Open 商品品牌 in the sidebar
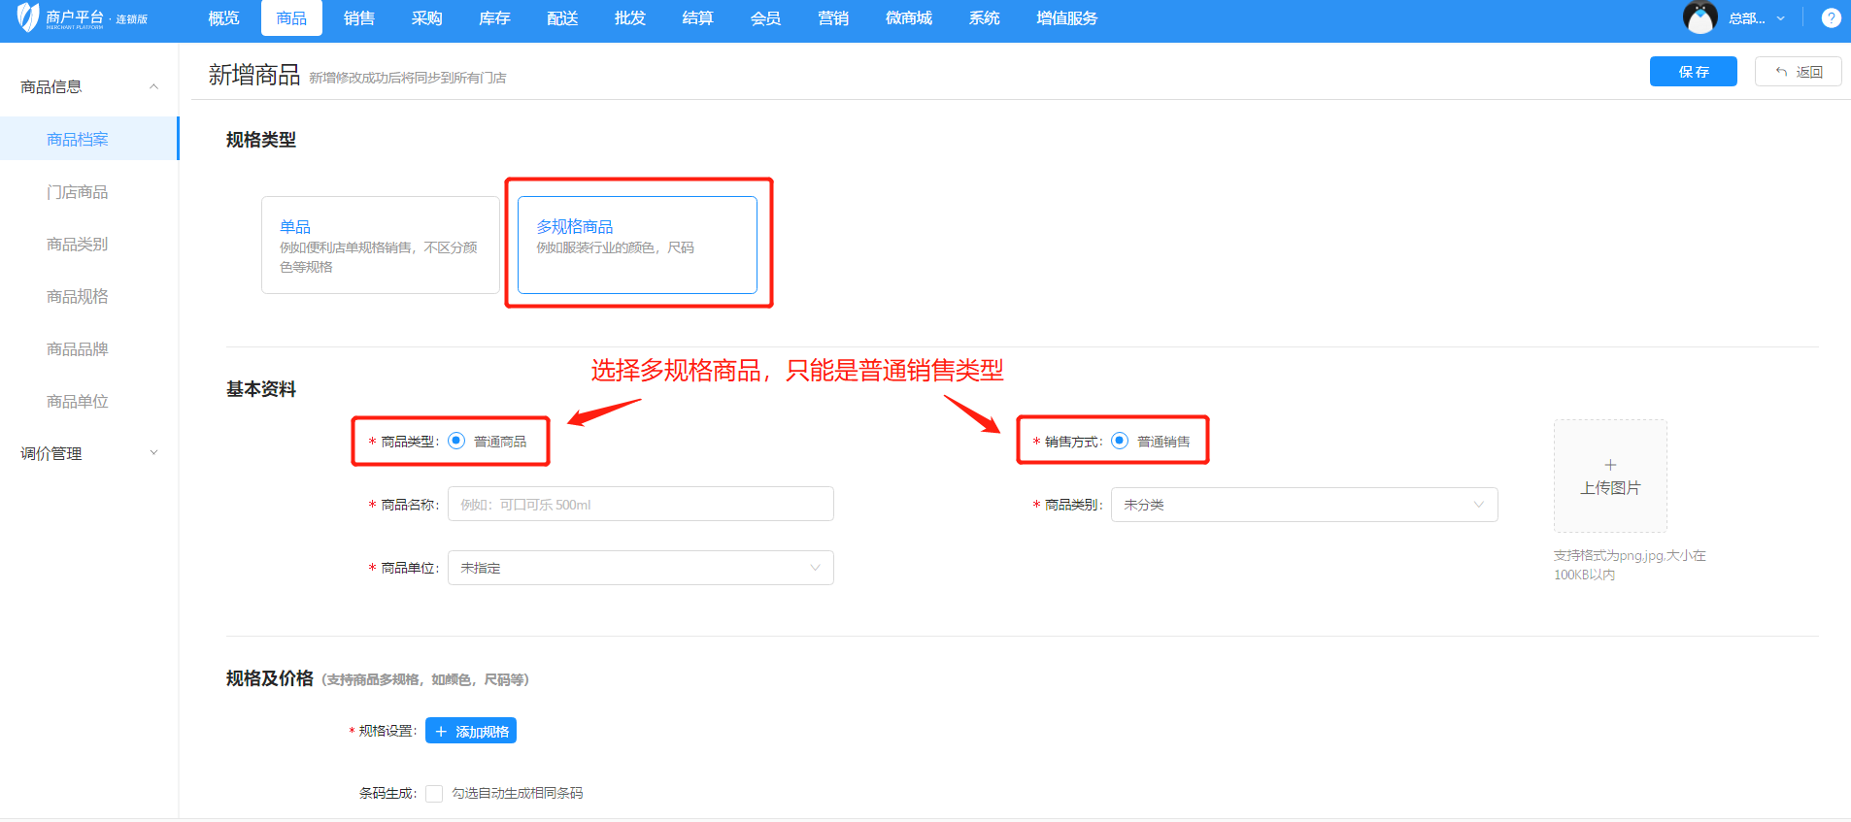 click(x=78, y=349)
